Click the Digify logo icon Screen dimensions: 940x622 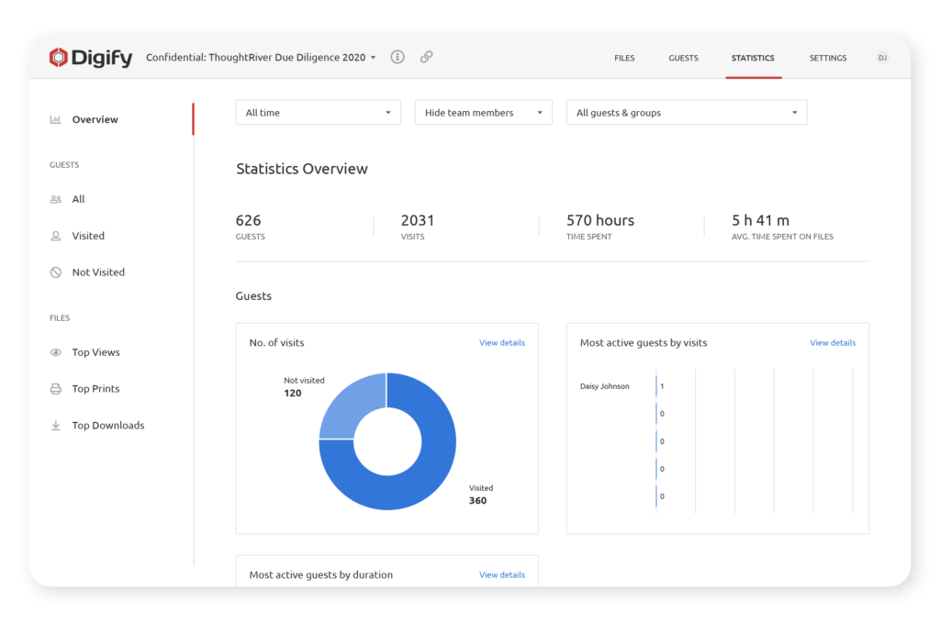point(59,58)
